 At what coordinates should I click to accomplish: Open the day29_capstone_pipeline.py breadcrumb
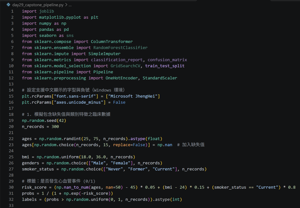click(x=38, y=5)
